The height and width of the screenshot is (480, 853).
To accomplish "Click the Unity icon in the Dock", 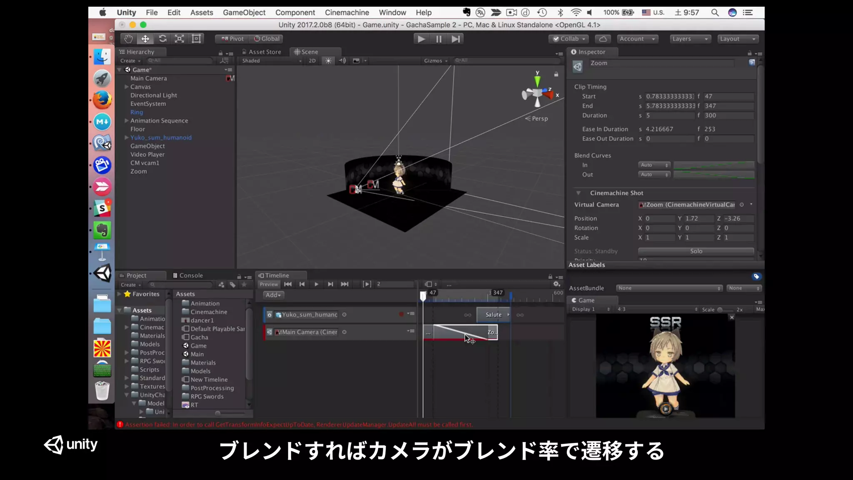I will click(x=102, y=273).
